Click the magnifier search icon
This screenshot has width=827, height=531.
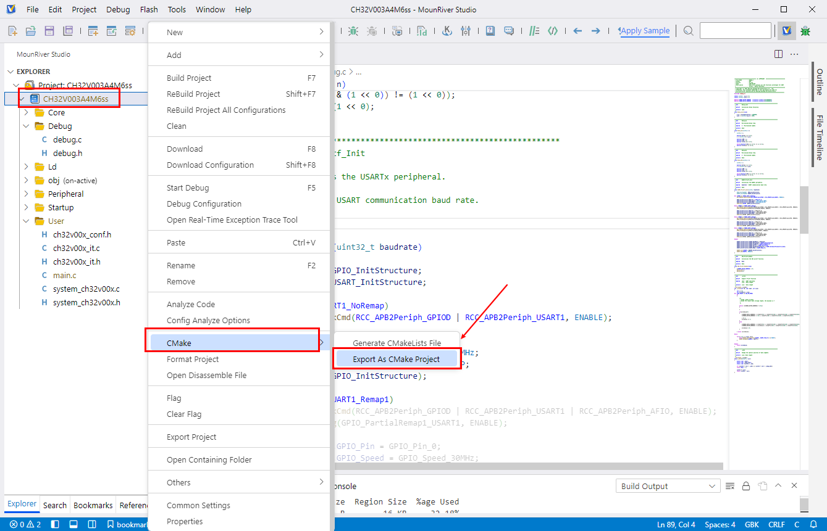[689, 31]
